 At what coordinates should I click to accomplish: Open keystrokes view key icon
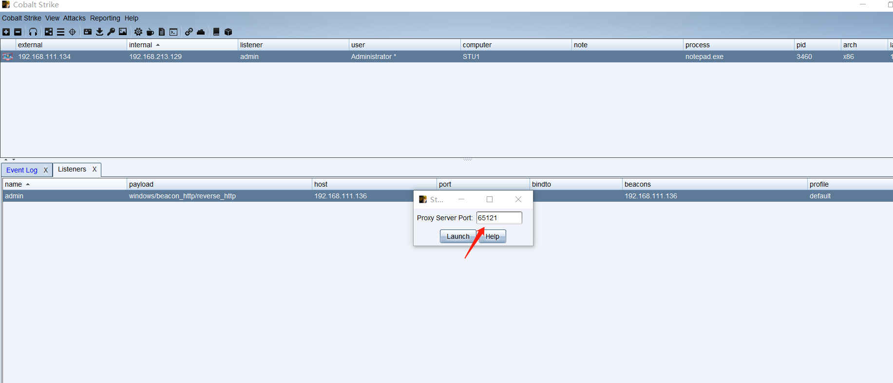pyautogui.click(x=111, y=32)
